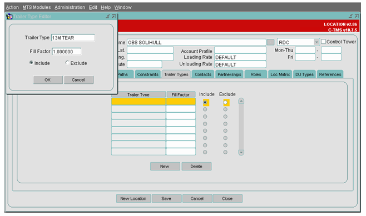Open the Window menu
This screenshot has width=366, height=216.
(x=123, y=7)
